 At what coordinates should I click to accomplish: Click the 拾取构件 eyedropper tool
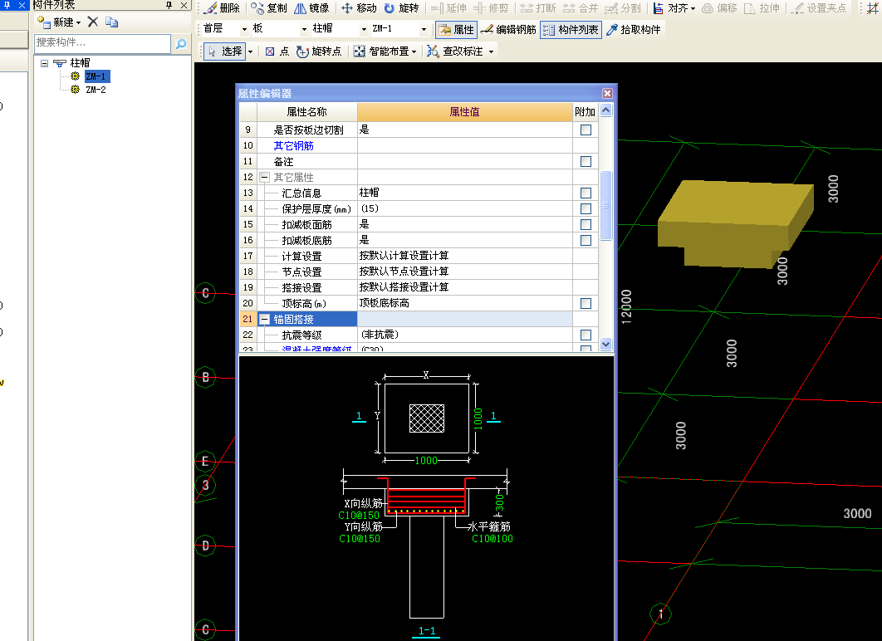(x=634, y=29)
